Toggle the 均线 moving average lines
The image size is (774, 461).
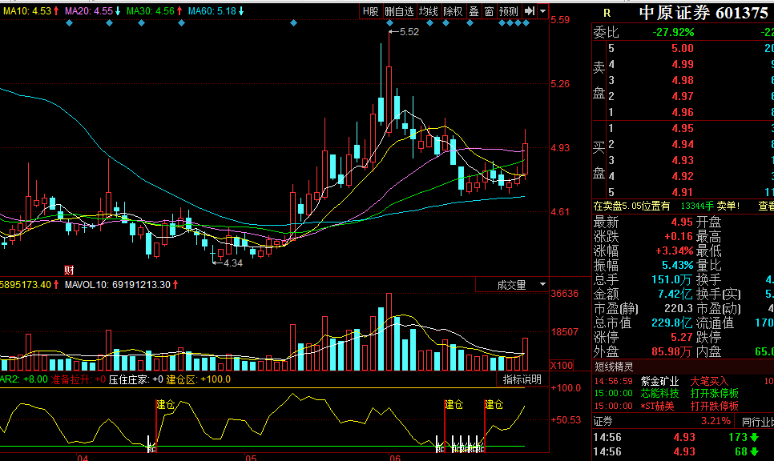click(x=429, y=11)
